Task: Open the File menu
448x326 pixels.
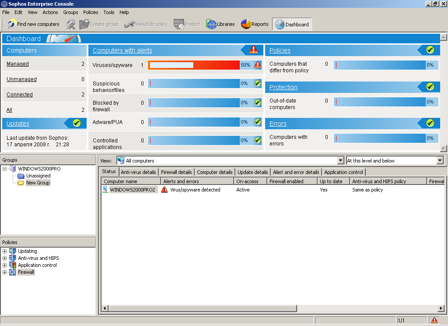Action: click(x=6, y=12)
